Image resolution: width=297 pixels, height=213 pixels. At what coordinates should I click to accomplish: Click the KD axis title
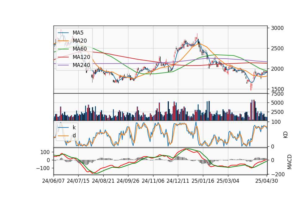click(286, 135)
